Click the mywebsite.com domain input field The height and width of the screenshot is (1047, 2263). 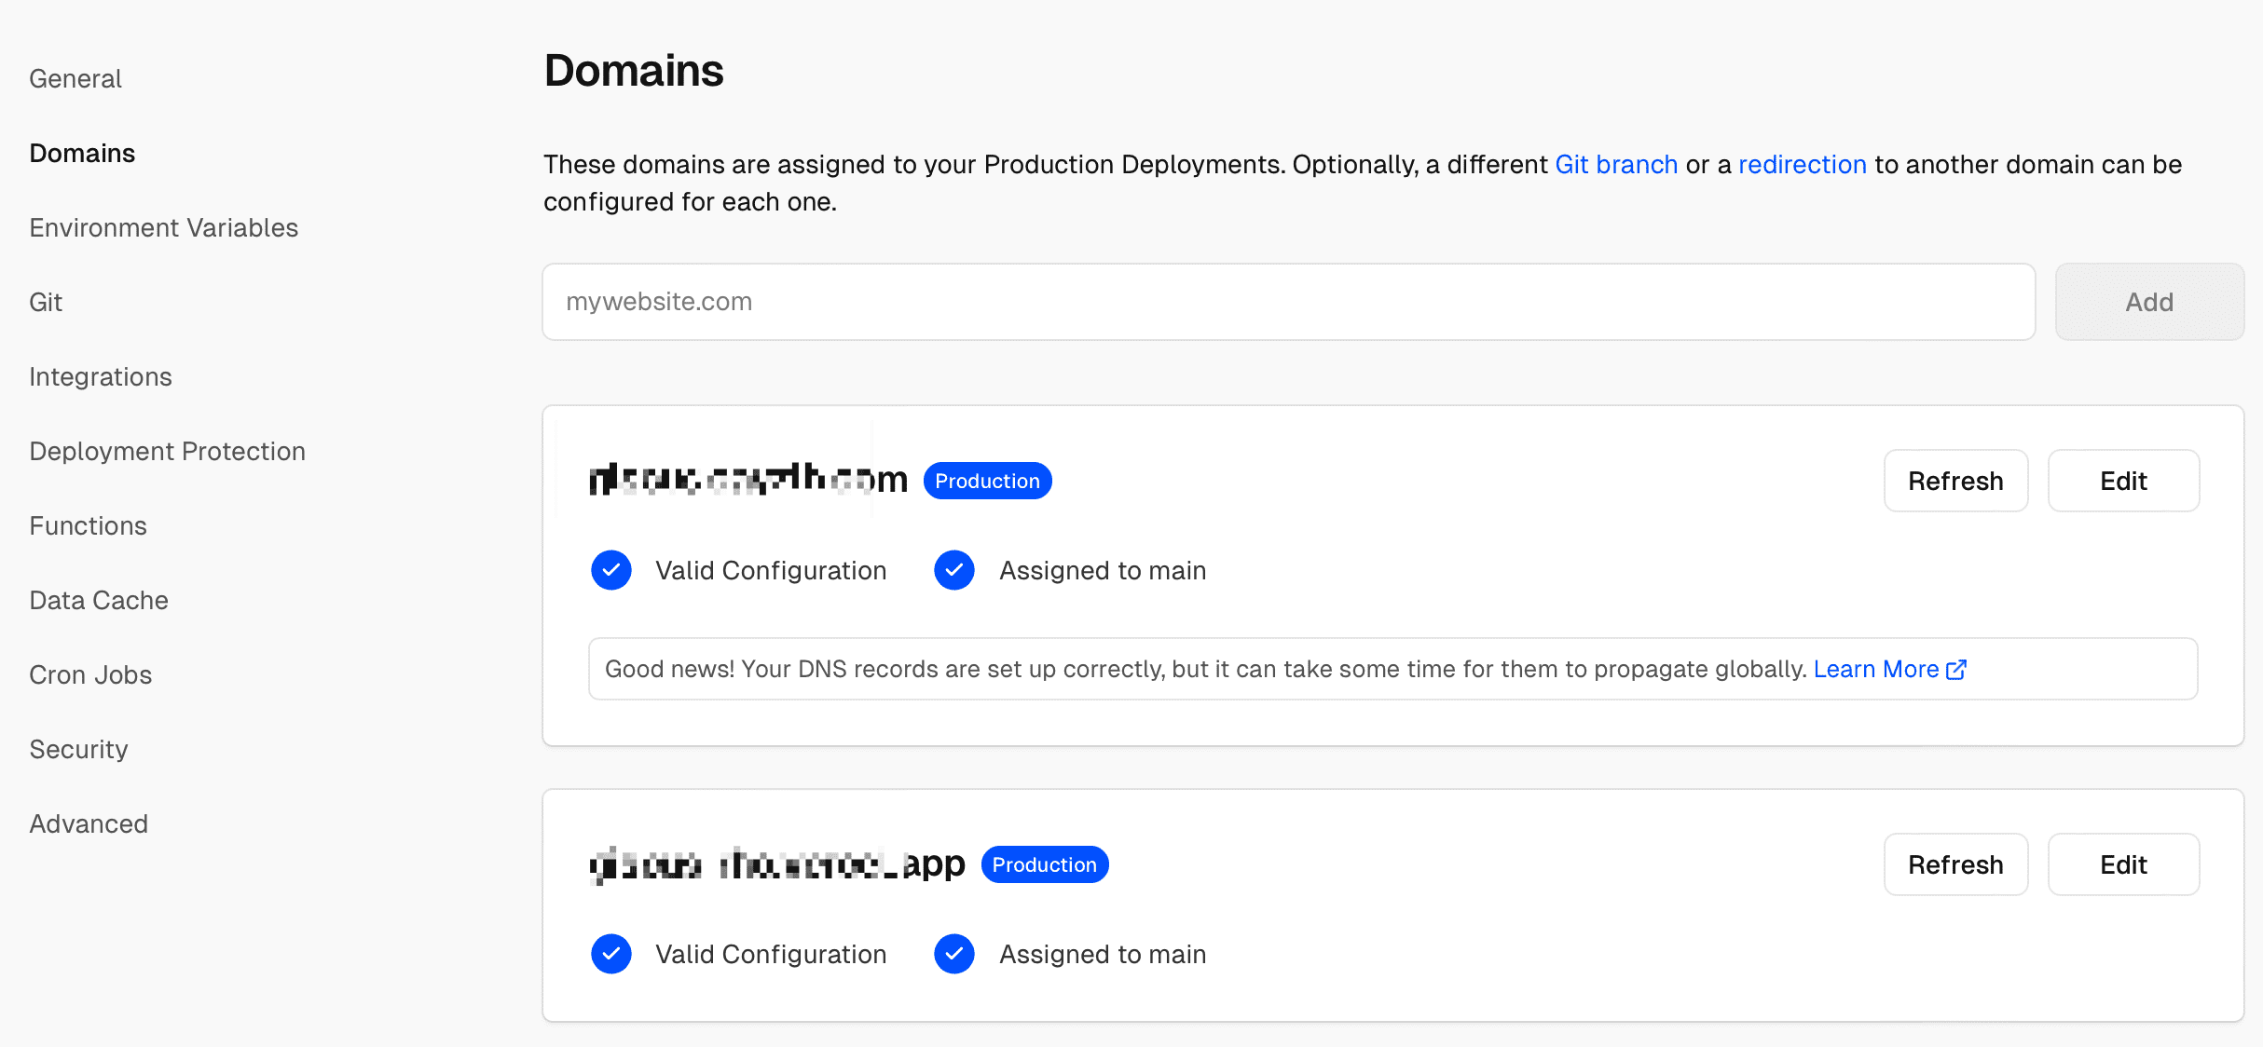point(1288,302)
